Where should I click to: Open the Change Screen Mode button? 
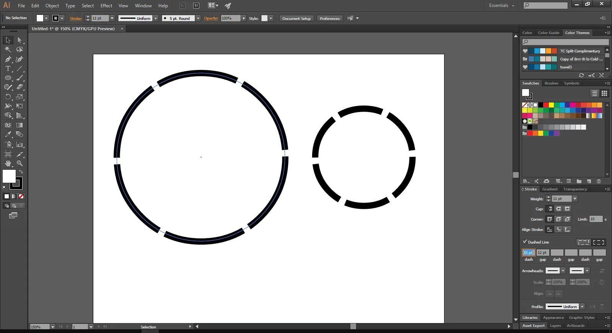coord(13,216)
